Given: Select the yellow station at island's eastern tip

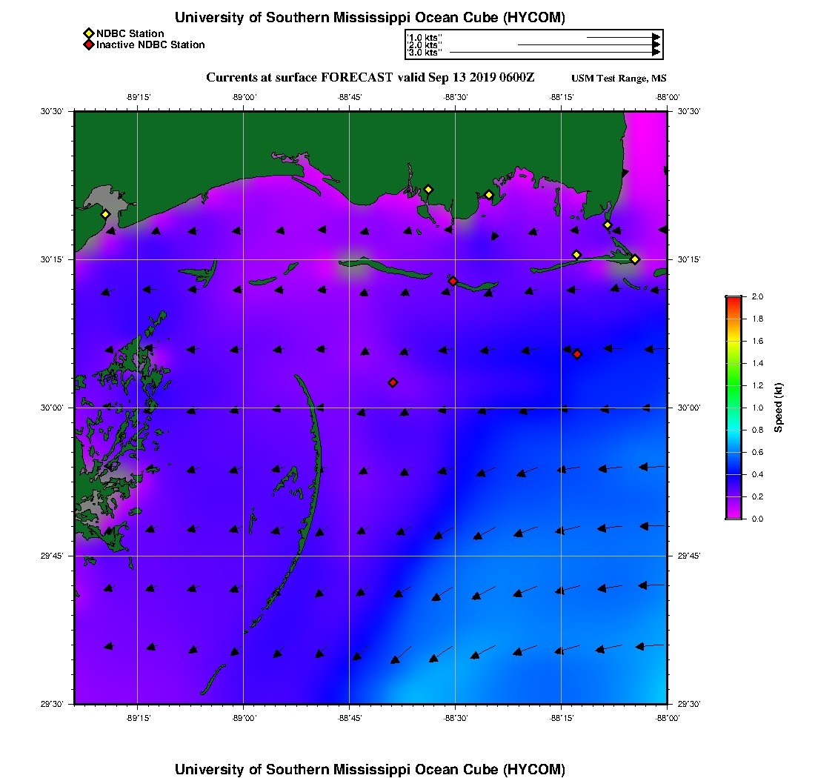Looking at the screenshot, I should click(635, 259).
